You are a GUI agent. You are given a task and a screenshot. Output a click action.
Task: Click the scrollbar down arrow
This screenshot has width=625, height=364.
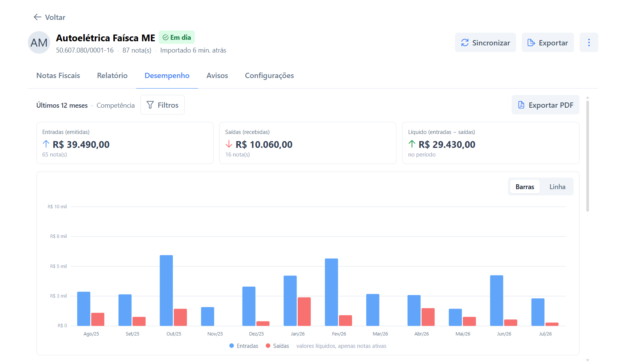point(587,360)
